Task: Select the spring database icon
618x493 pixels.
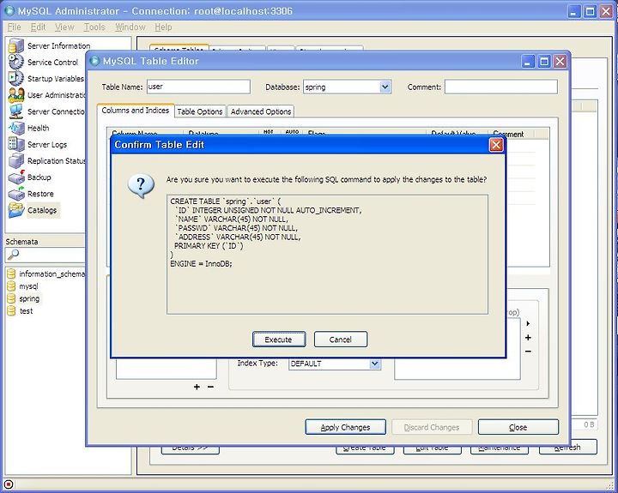Action: coord(11,298)
